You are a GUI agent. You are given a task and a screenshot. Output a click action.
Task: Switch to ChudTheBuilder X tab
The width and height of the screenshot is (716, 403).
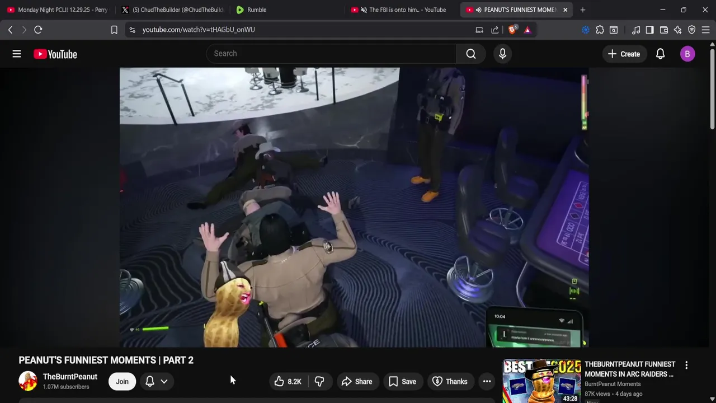172,10
